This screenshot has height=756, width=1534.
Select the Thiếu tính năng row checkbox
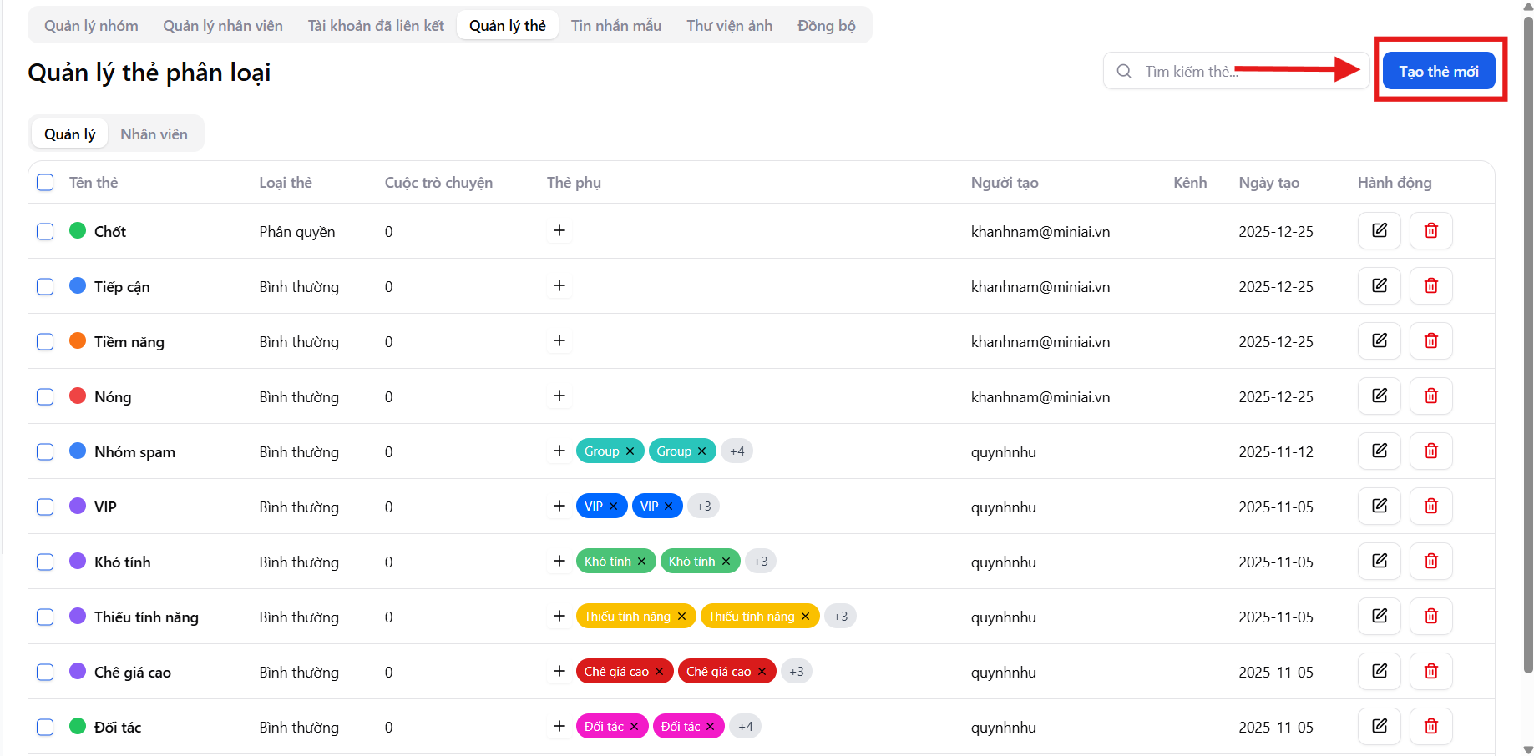pos(45,617)
